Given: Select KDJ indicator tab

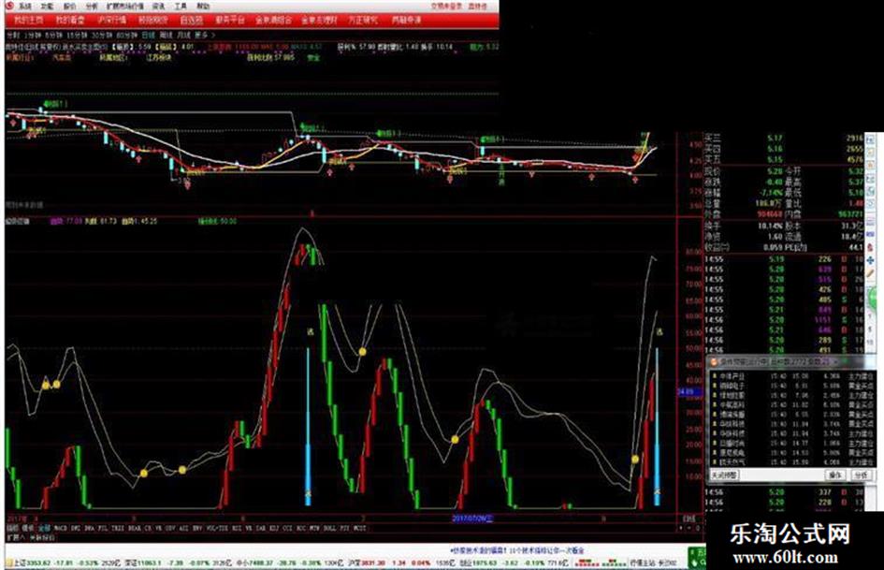Looking at the screenshot, I should 274,528.
